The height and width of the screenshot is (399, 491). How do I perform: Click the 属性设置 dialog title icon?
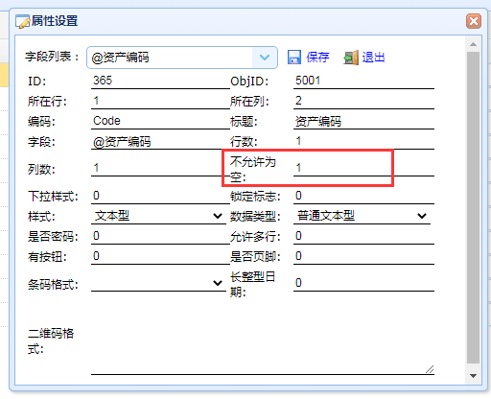[22, 21]
